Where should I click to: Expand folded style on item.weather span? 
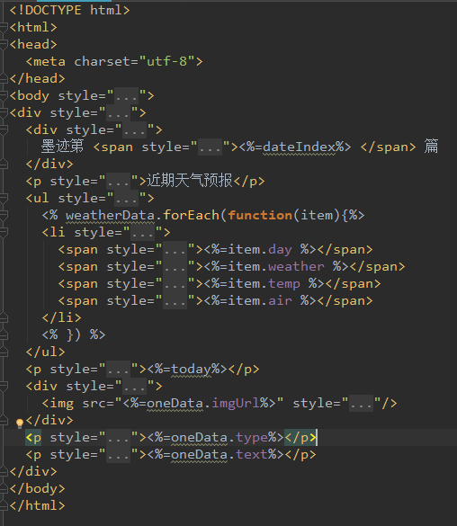[x=175, y=267]
